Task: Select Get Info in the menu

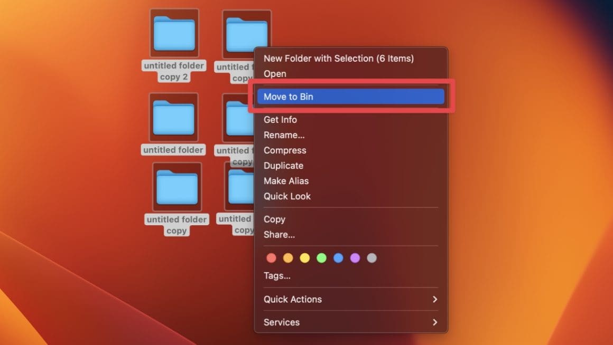Action: point(280,120)
